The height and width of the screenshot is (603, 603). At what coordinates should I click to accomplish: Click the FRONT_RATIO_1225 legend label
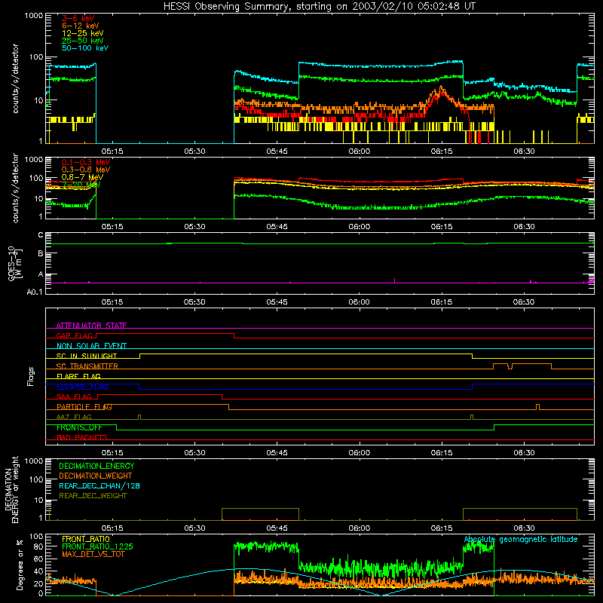point(97,546)
